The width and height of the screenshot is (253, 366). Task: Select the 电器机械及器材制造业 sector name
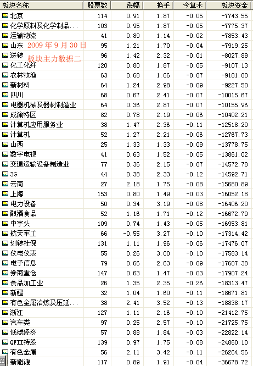[43, 105]
